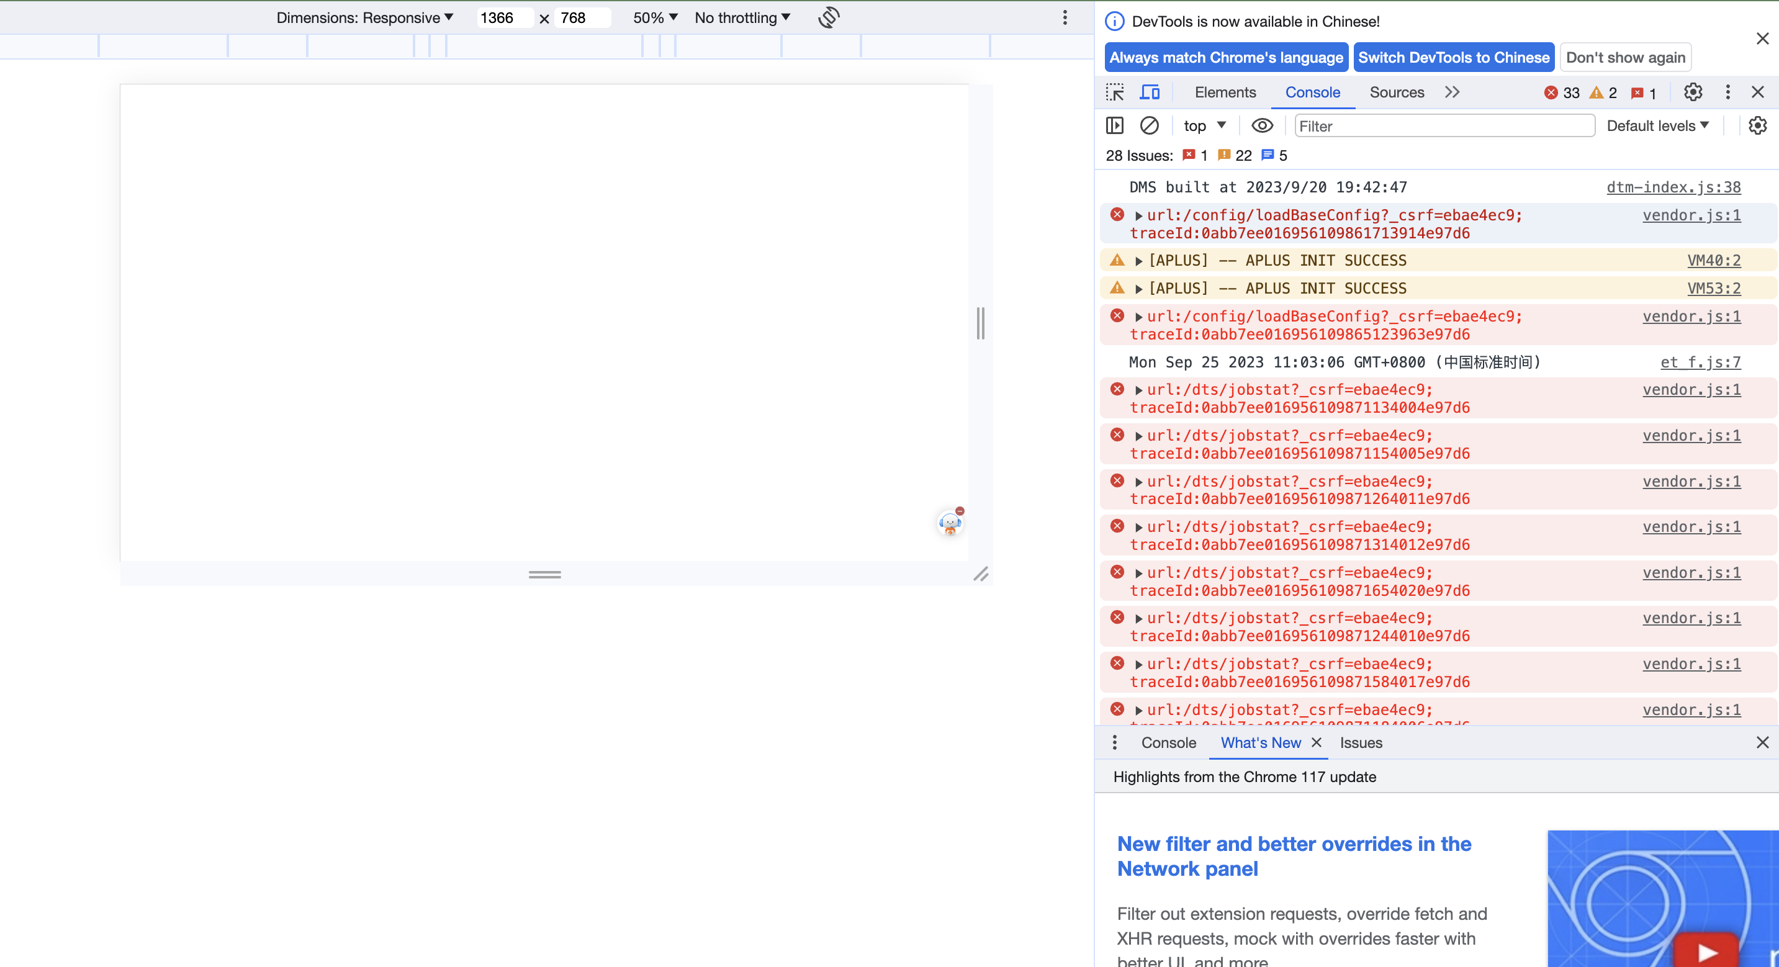Screen dimensions: 1779x967
Task: Open VM40:2 source link
Action: coord(1713,261)
